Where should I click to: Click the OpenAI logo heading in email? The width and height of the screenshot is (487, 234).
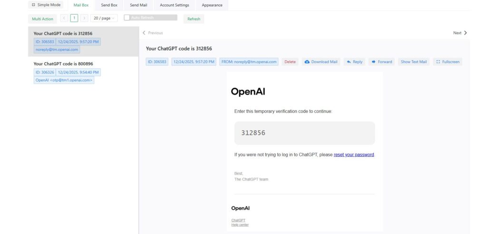(248, 91)
